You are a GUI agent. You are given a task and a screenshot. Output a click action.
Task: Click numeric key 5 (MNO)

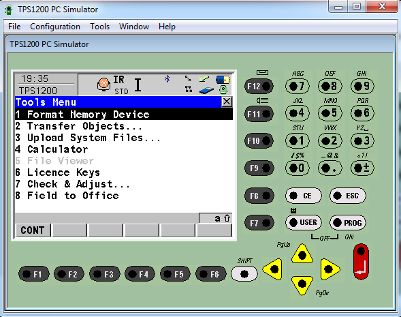[x=330, y=113]
